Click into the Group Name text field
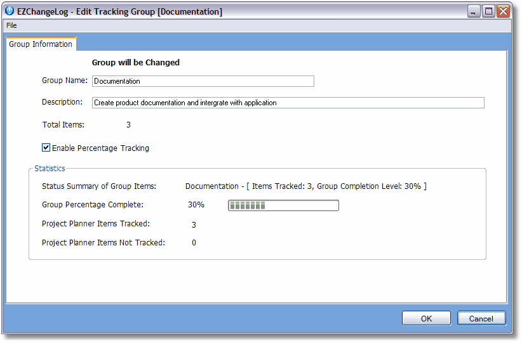 tap(203, 81)
